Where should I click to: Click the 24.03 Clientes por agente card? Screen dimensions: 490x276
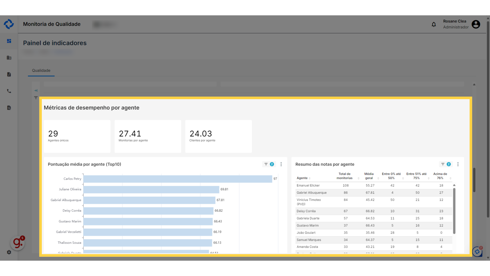218,136
